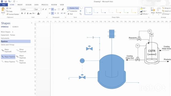Expand More Shapes menu
This screenshot has height=96, width=171.
point(7,32)
